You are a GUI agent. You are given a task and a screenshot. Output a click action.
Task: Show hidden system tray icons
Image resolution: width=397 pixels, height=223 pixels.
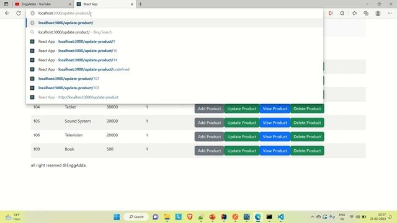312,217
